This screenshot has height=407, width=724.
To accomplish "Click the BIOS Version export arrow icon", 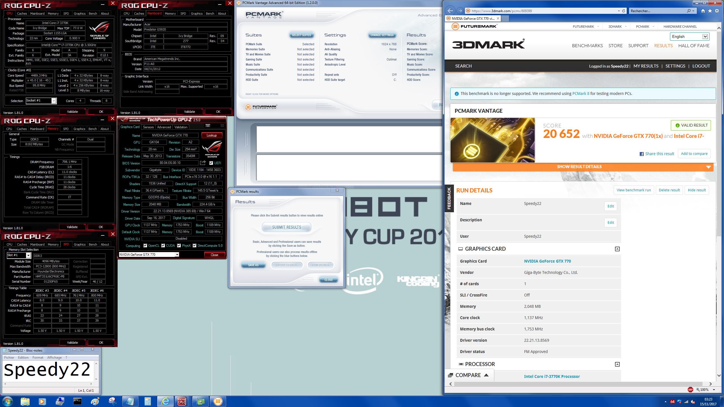I will (203, 163).
